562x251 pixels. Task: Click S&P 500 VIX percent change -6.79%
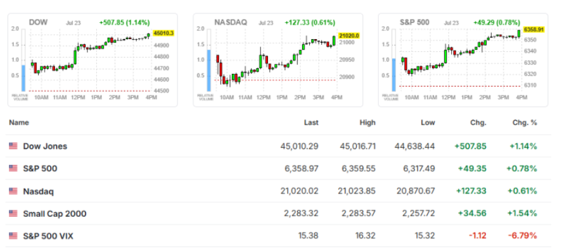coord(523,236)
